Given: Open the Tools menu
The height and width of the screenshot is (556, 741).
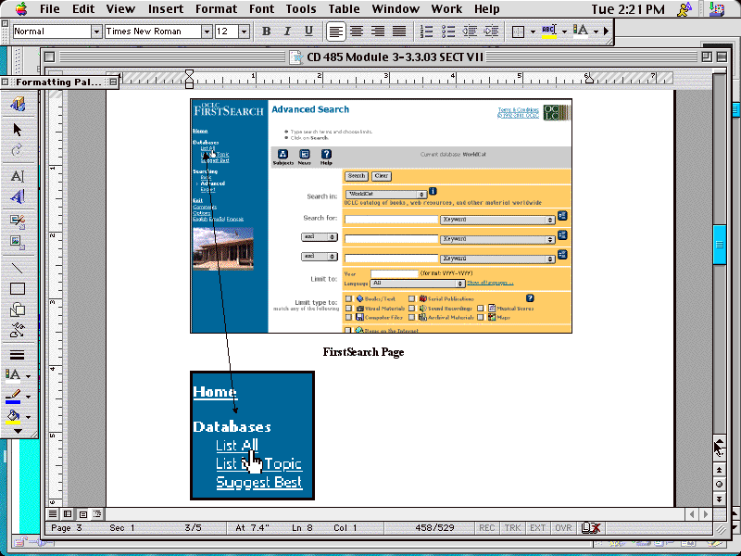Looking at the screenshot, I should point(301,9).
